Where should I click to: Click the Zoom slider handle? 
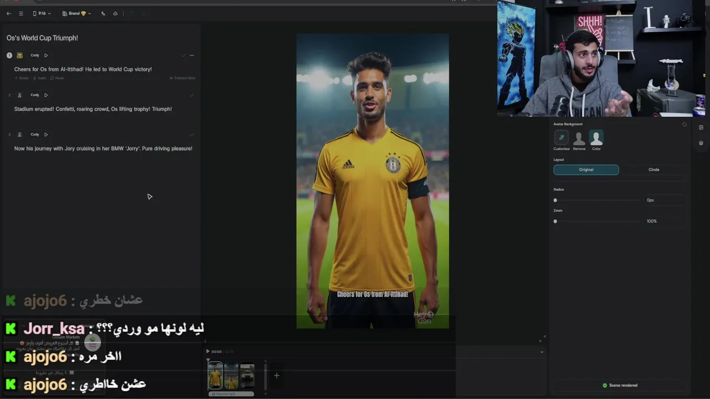[555, 221]
